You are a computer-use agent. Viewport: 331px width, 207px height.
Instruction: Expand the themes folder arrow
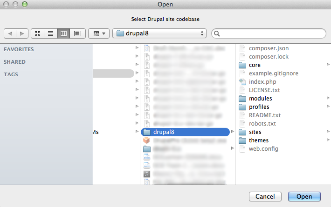(328, 140)
